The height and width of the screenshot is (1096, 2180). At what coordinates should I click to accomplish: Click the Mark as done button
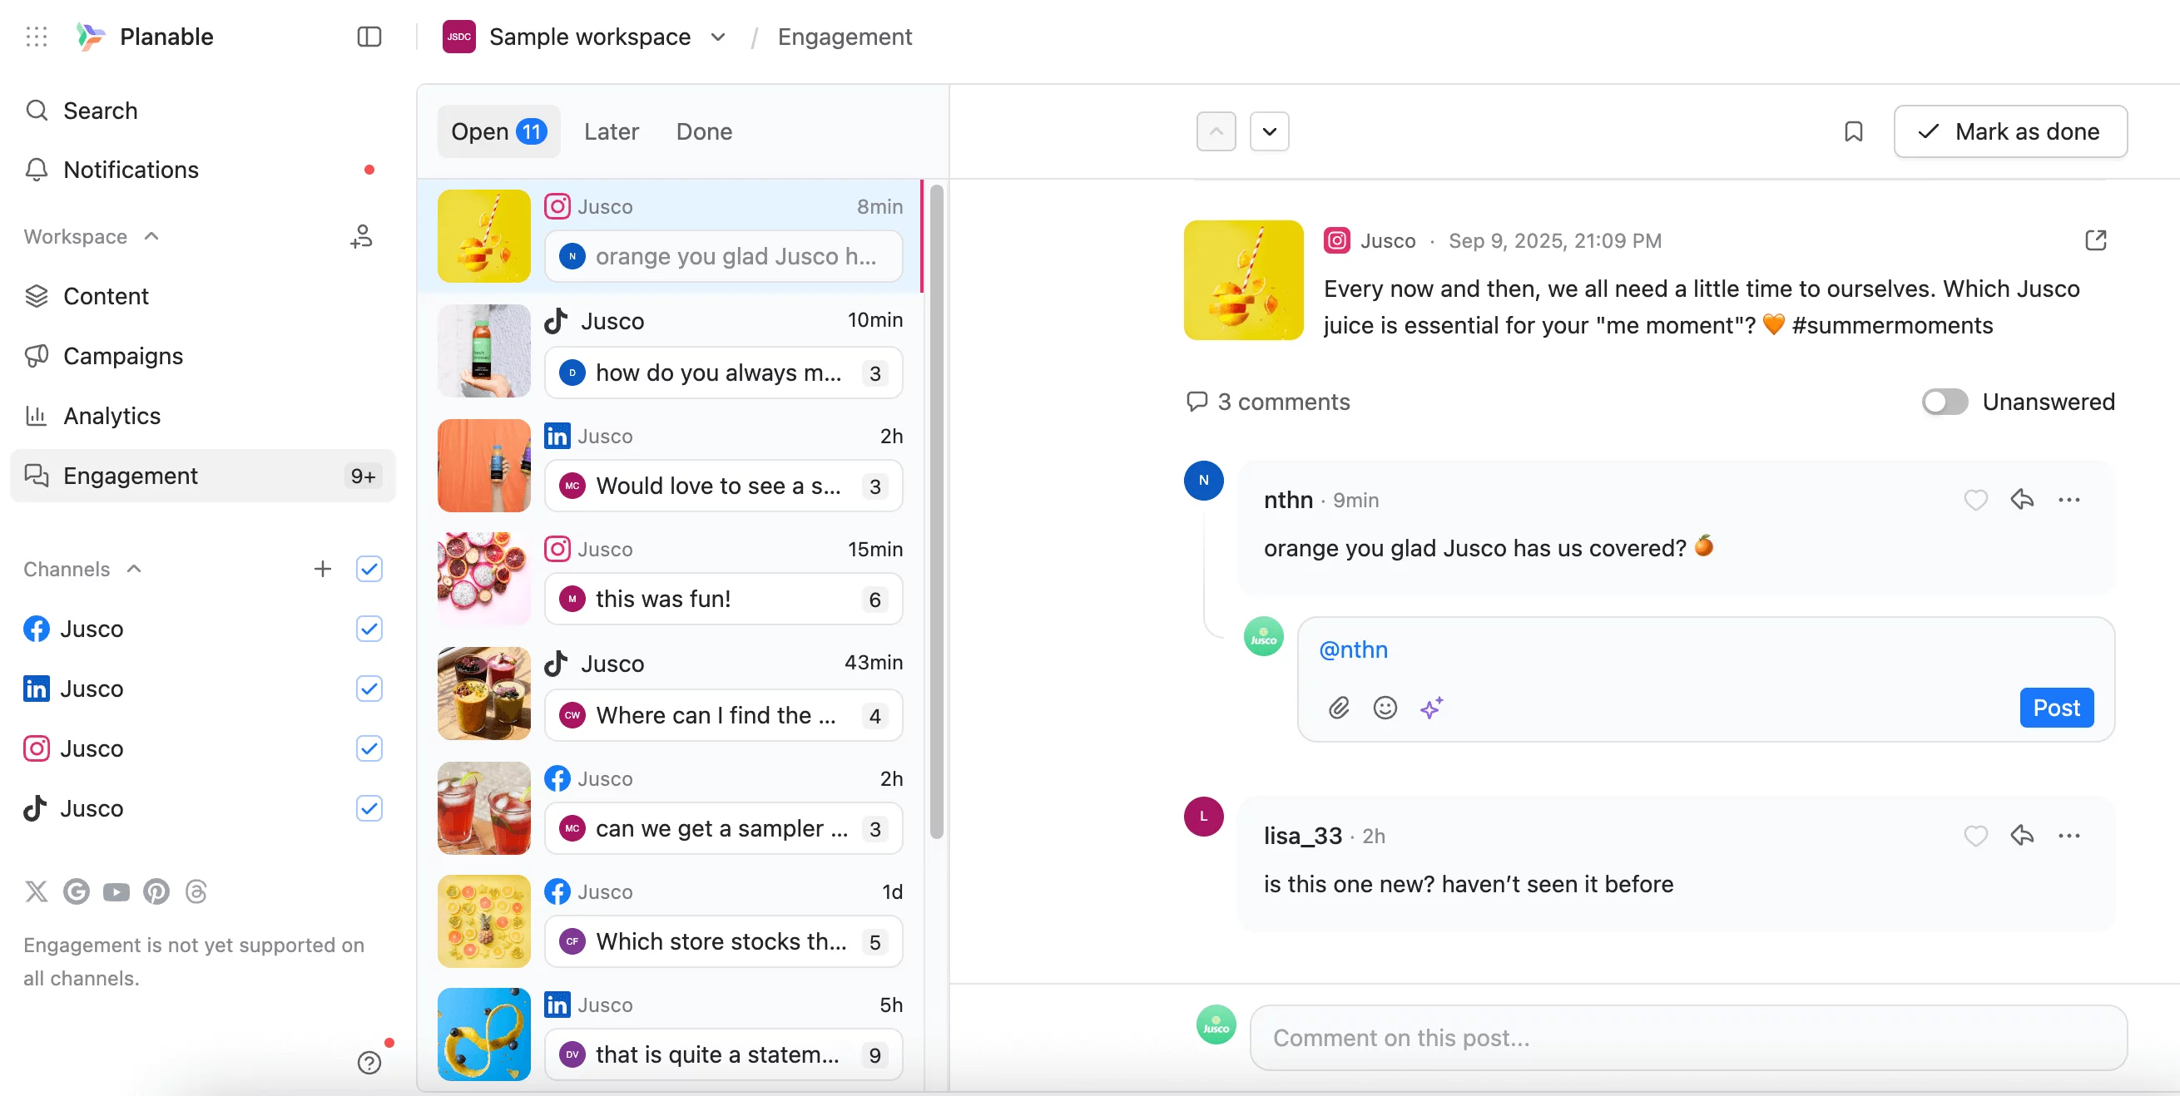2012,131
